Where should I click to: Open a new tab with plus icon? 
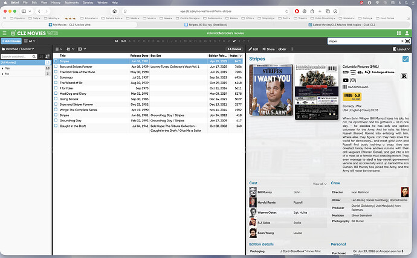[x=320, y=11]
